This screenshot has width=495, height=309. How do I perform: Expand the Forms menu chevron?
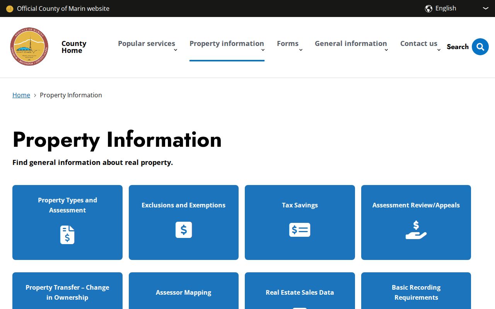click(301, 50)
